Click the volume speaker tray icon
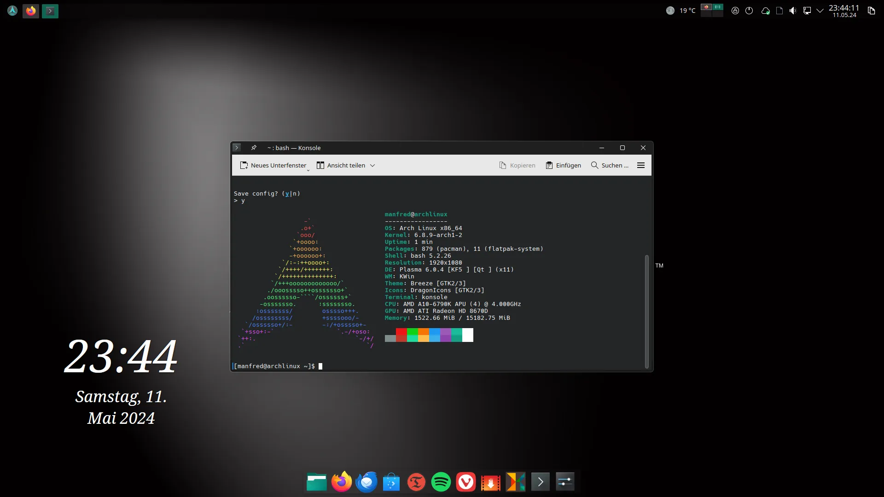The image size is (884, 497). coord(793,11)
